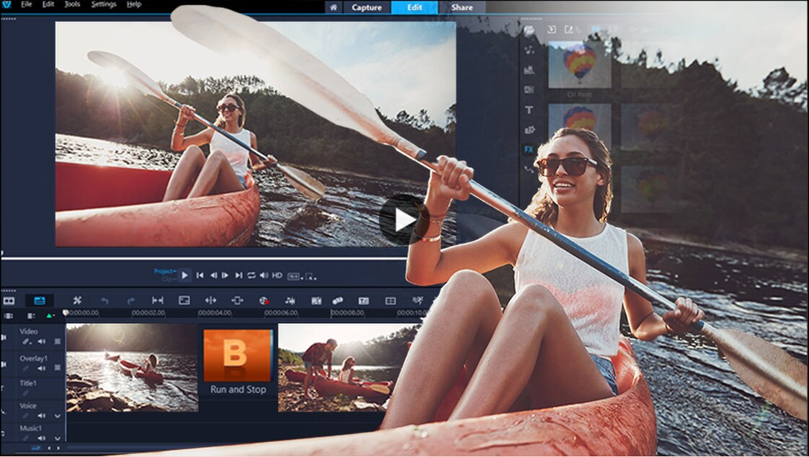The height and width of the screenshot is (457, 809).
Task: Click the picture-frame icon in timeline toolbar
Action: (x=184, y=300)
